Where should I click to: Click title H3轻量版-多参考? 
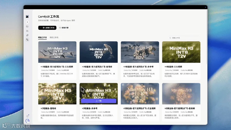(x=90, y=108)
